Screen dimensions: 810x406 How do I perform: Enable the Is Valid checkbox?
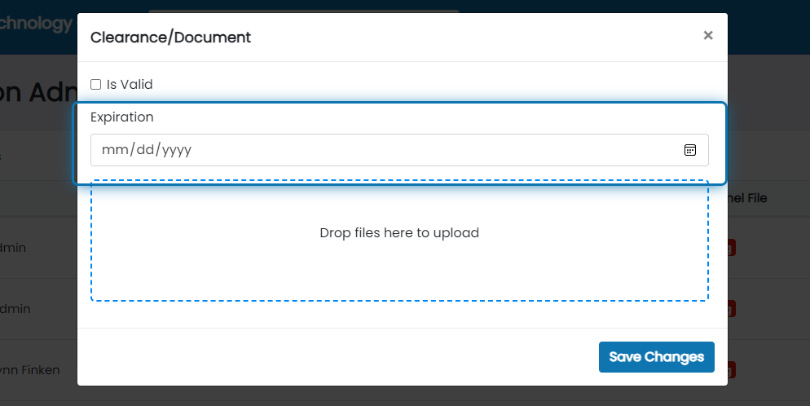pyautogui.click(x=96, y=84)
